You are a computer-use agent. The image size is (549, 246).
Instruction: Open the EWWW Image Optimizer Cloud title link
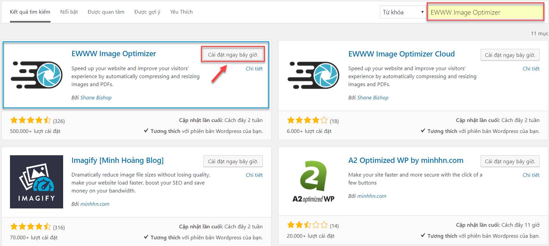tap(401, 54)
